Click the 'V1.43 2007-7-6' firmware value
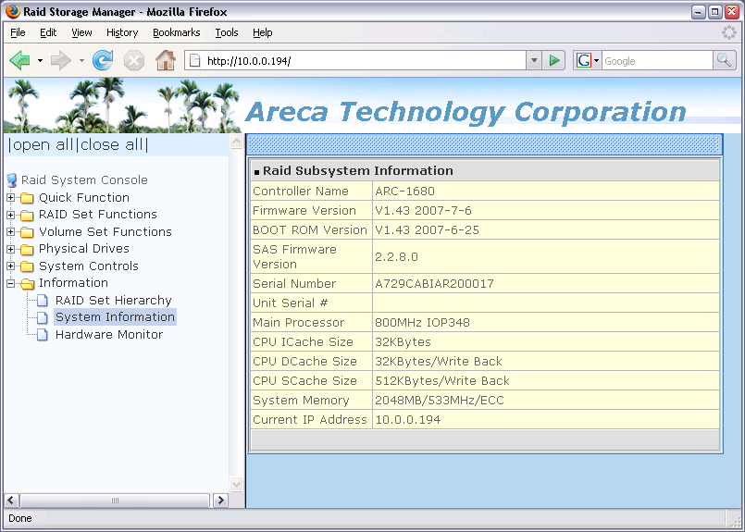 (x=423, y=210)
